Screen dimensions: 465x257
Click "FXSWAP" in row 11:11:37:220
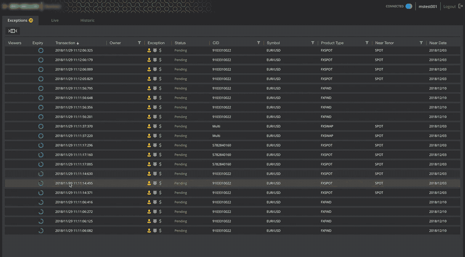tap(327, 136)
